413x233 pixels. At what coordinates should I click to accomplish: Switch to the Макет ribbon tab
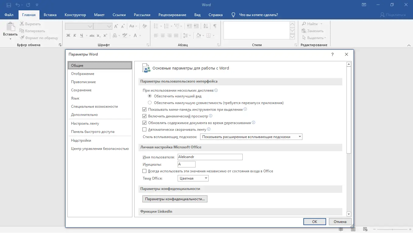(x=99, y=15)
